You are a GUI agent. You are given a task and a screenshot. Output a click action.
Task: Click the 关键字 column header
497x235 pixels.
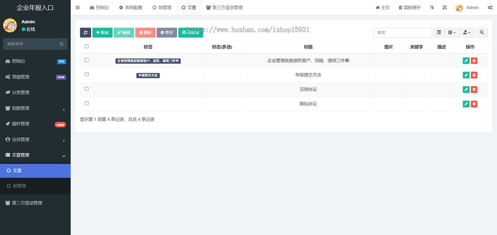416,47
